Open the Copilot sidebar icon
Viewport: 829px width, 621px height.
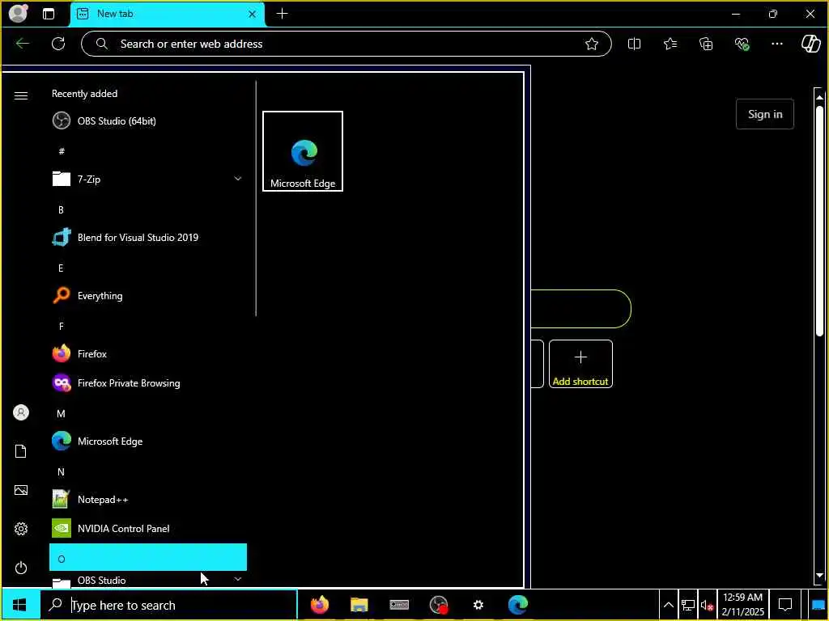[811, 44]
